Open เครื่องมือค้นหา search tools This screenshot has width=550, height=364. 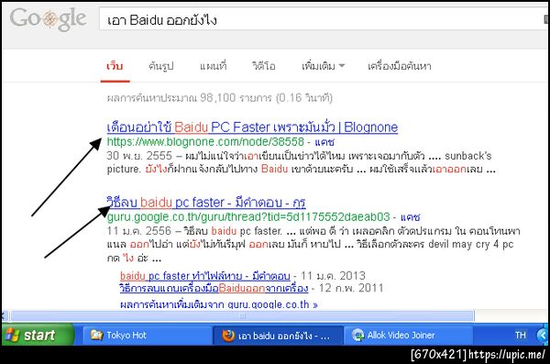click(x=399, y=66)
